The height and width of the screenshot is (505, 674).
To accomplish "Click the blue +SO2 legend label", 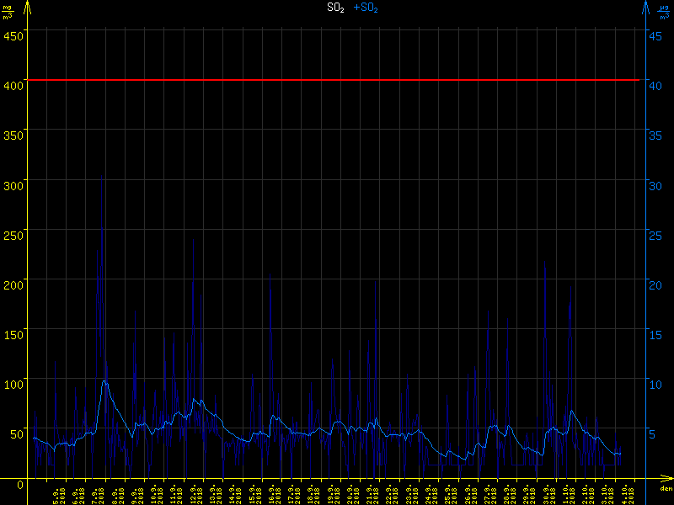I will click(x=366, y=8).
